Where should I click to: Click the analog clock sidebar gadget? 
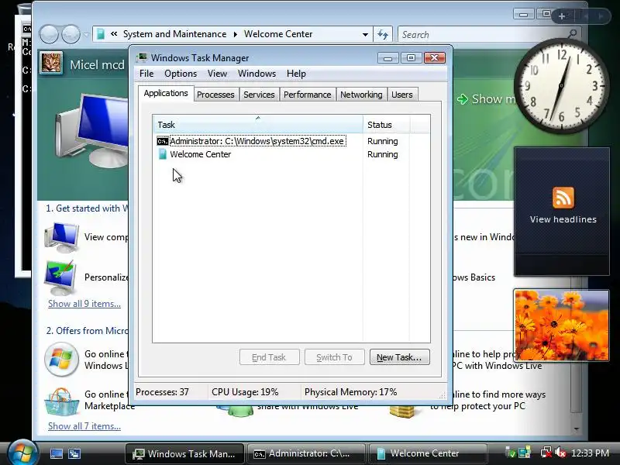pyautogui.click(x=561, y=86)
